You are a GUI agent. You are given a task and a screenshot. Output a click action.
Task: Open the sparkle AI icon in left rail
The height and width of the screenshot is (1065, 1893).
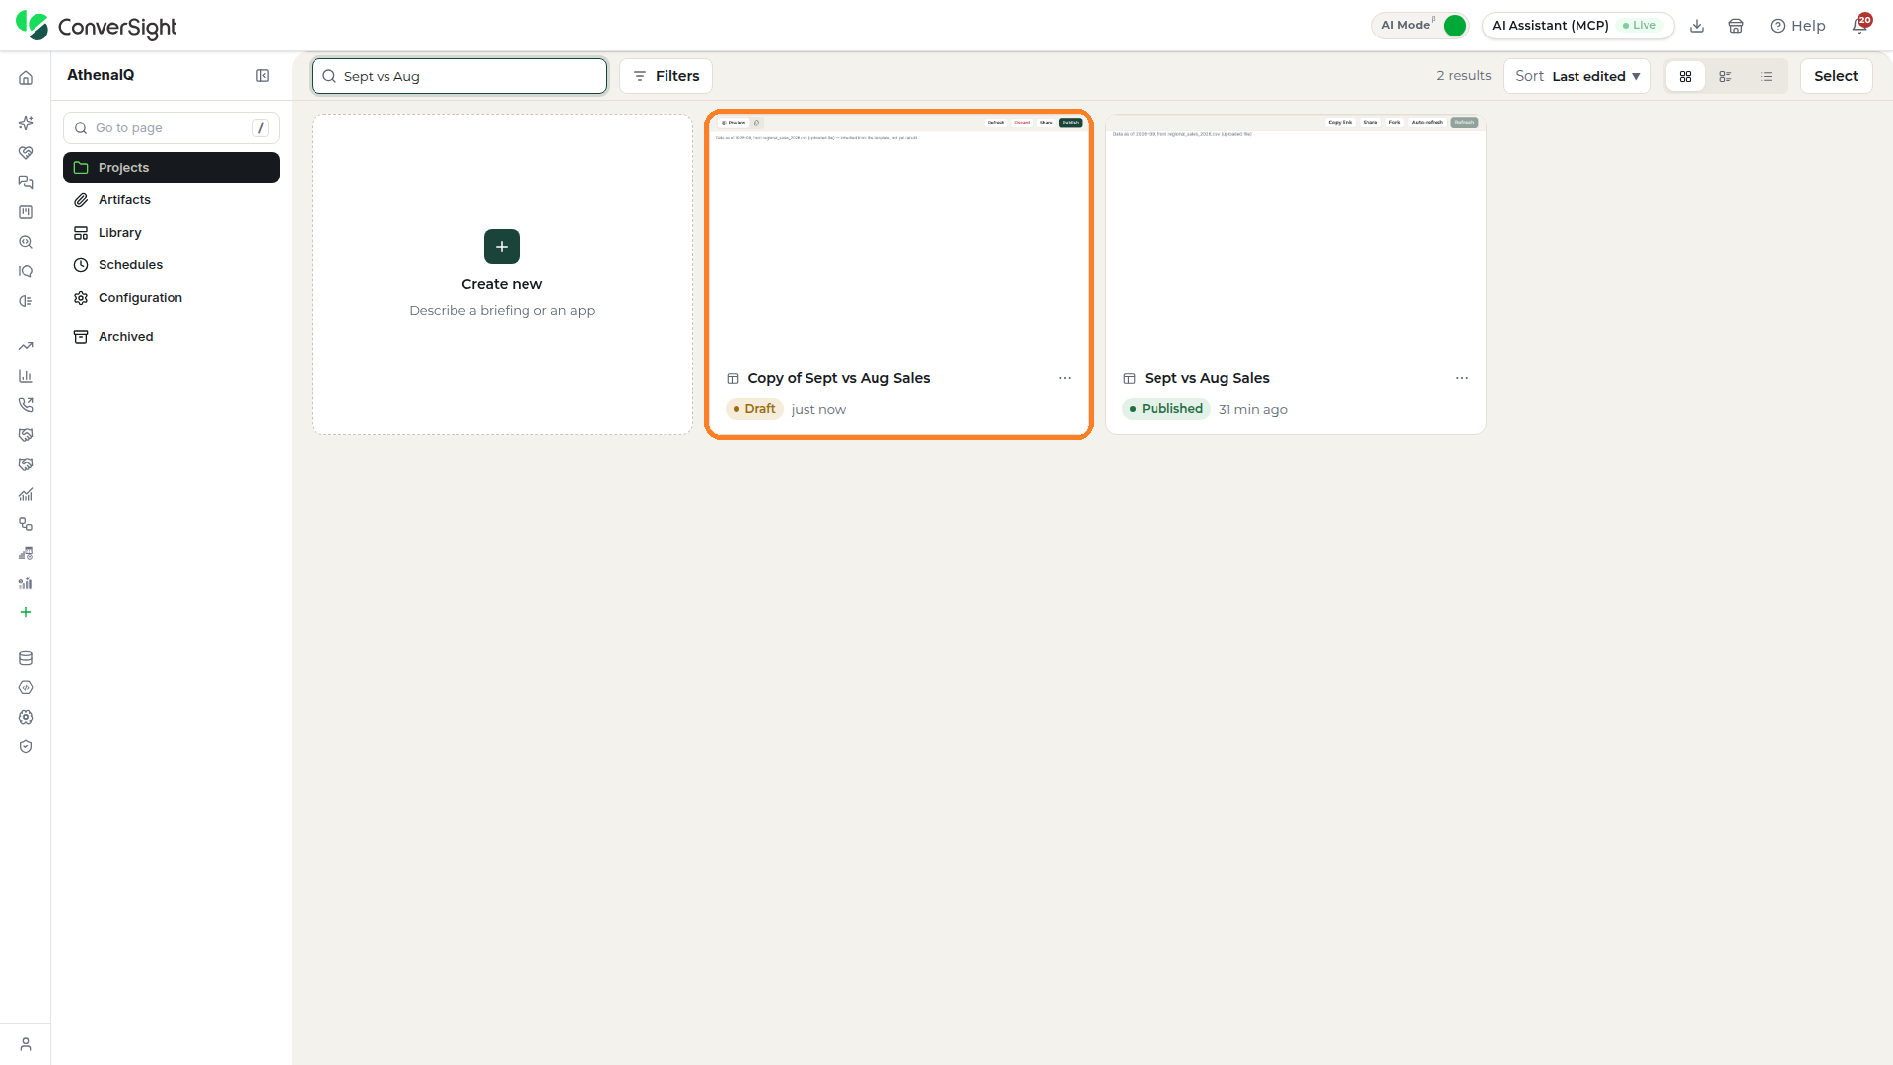[26, 123]
